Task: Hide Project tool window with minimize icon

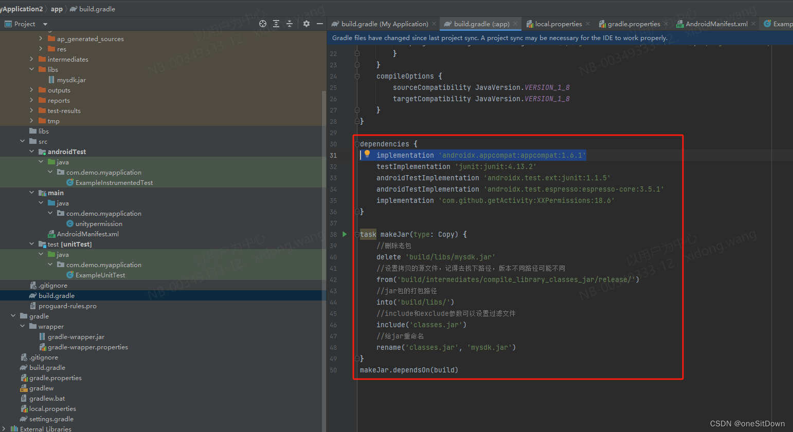Action: click(319, 24)
